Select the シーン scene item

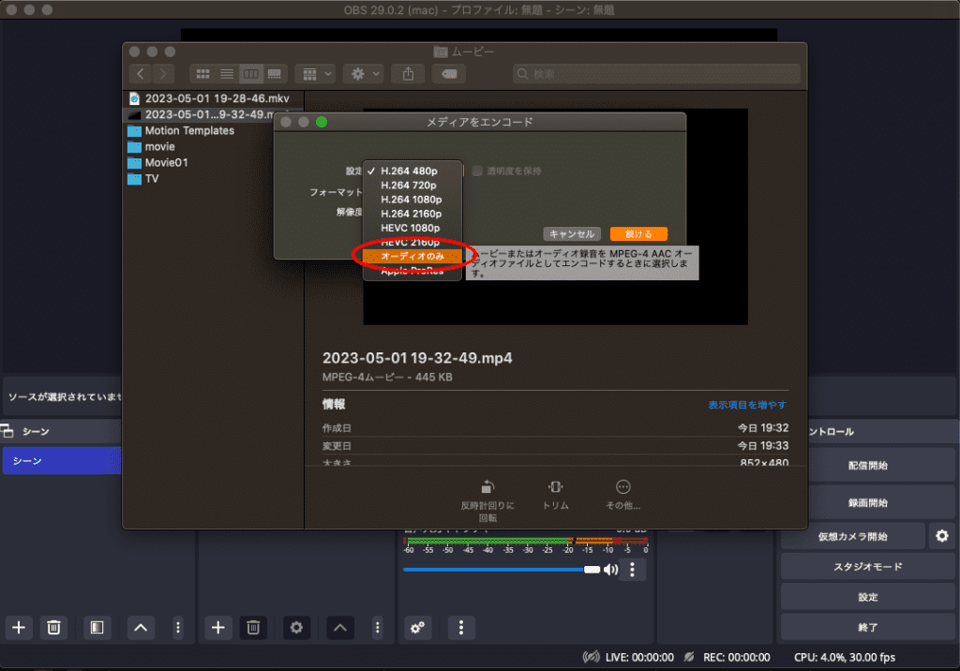[62, 460]
